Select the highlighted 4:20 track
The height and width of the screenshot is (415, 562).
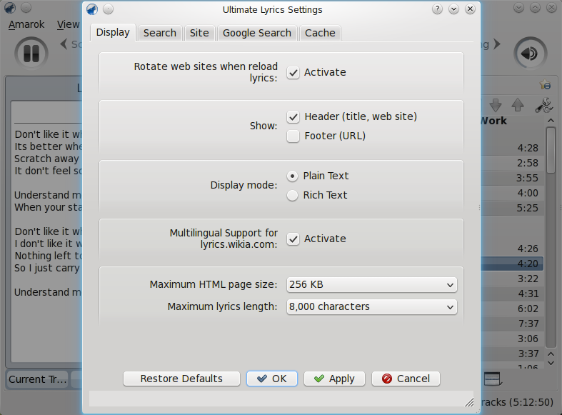pos(513,264)
